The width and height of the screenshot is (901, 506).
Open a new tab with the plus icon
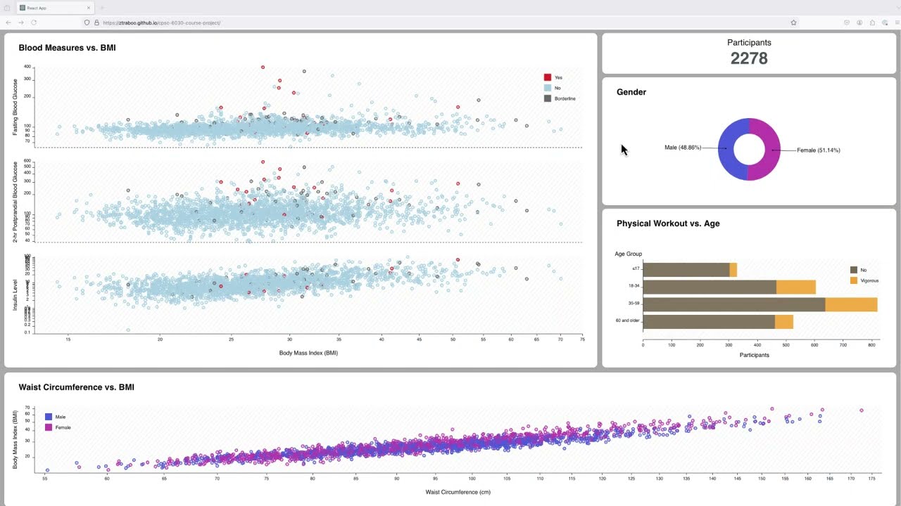pos(102,8)
